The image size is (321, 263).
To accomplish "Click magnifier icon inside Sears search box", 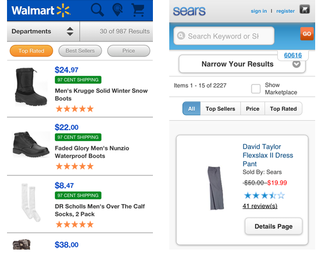I will tap(181, 36).
